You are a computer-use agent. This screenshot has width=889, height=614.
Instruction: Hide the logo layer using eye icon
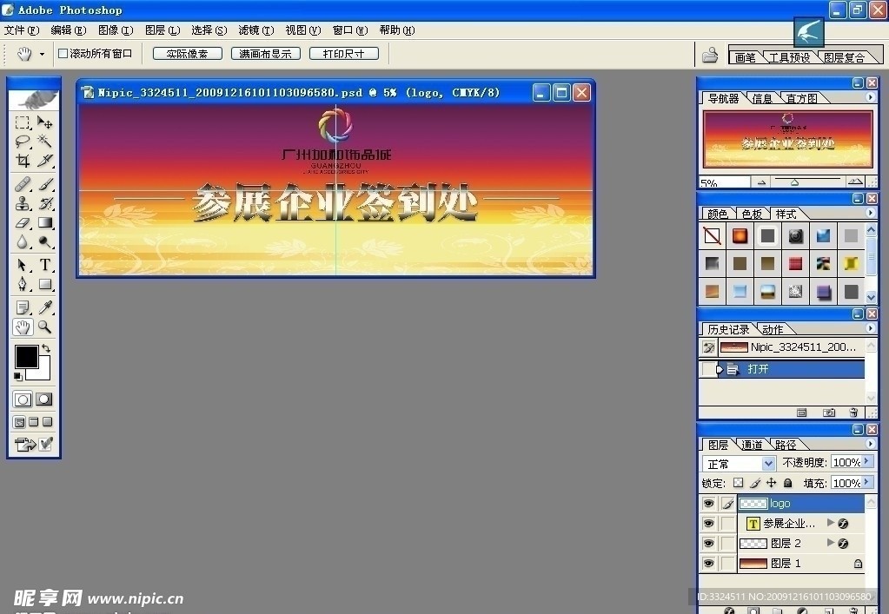pos(708,504)
